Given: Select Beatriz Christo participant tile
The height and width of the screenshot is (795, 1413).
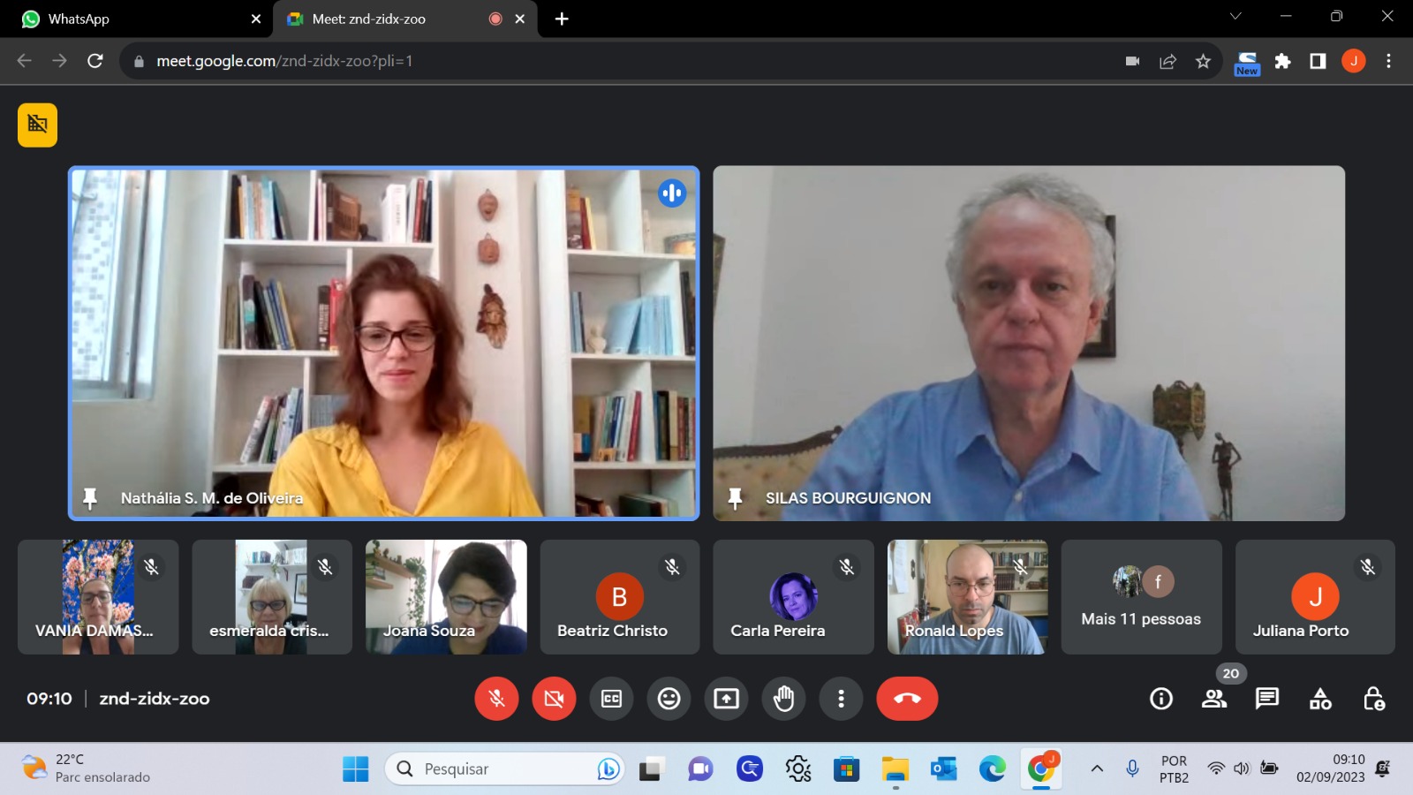Looking at the screenshot, I should click(x=620, y=597).
